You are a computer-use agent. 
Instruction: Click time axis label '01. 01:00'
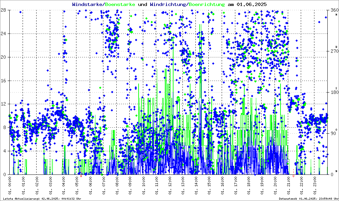click(23, 185)
